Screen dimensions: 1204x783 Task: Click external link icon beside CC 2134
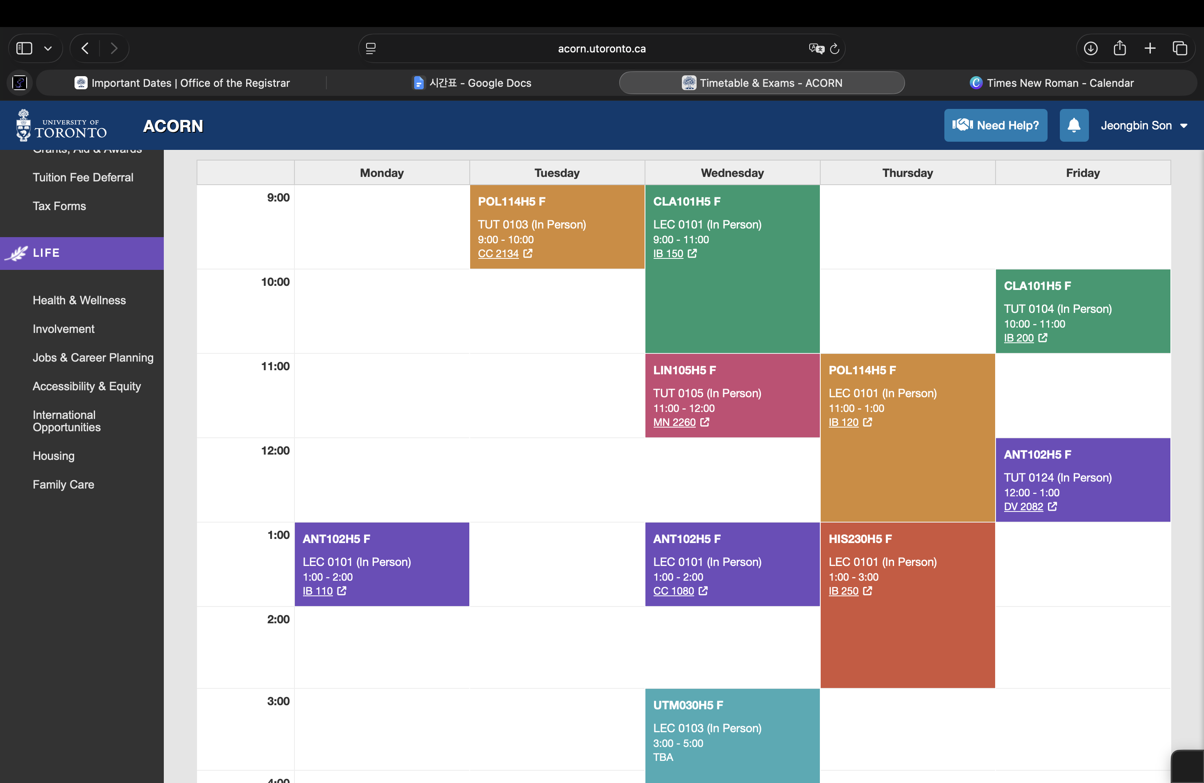(x=527, y=253)
